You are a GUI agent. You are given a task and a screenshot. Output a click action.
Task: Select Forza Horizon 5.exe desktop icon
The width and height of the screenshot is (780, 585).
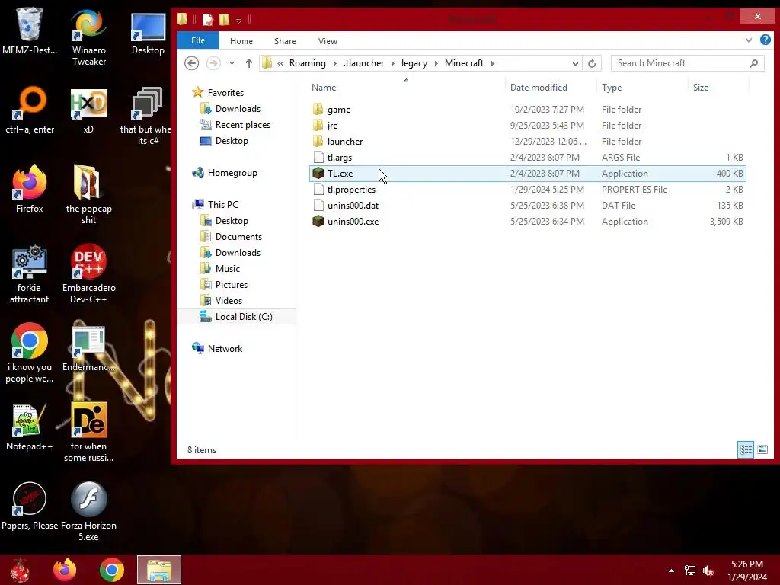point(88,511)
